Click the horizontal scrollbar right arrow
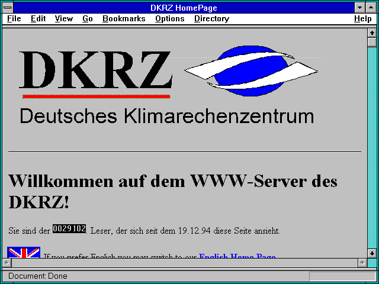This screenshot has width=379, height=284. 362,263
